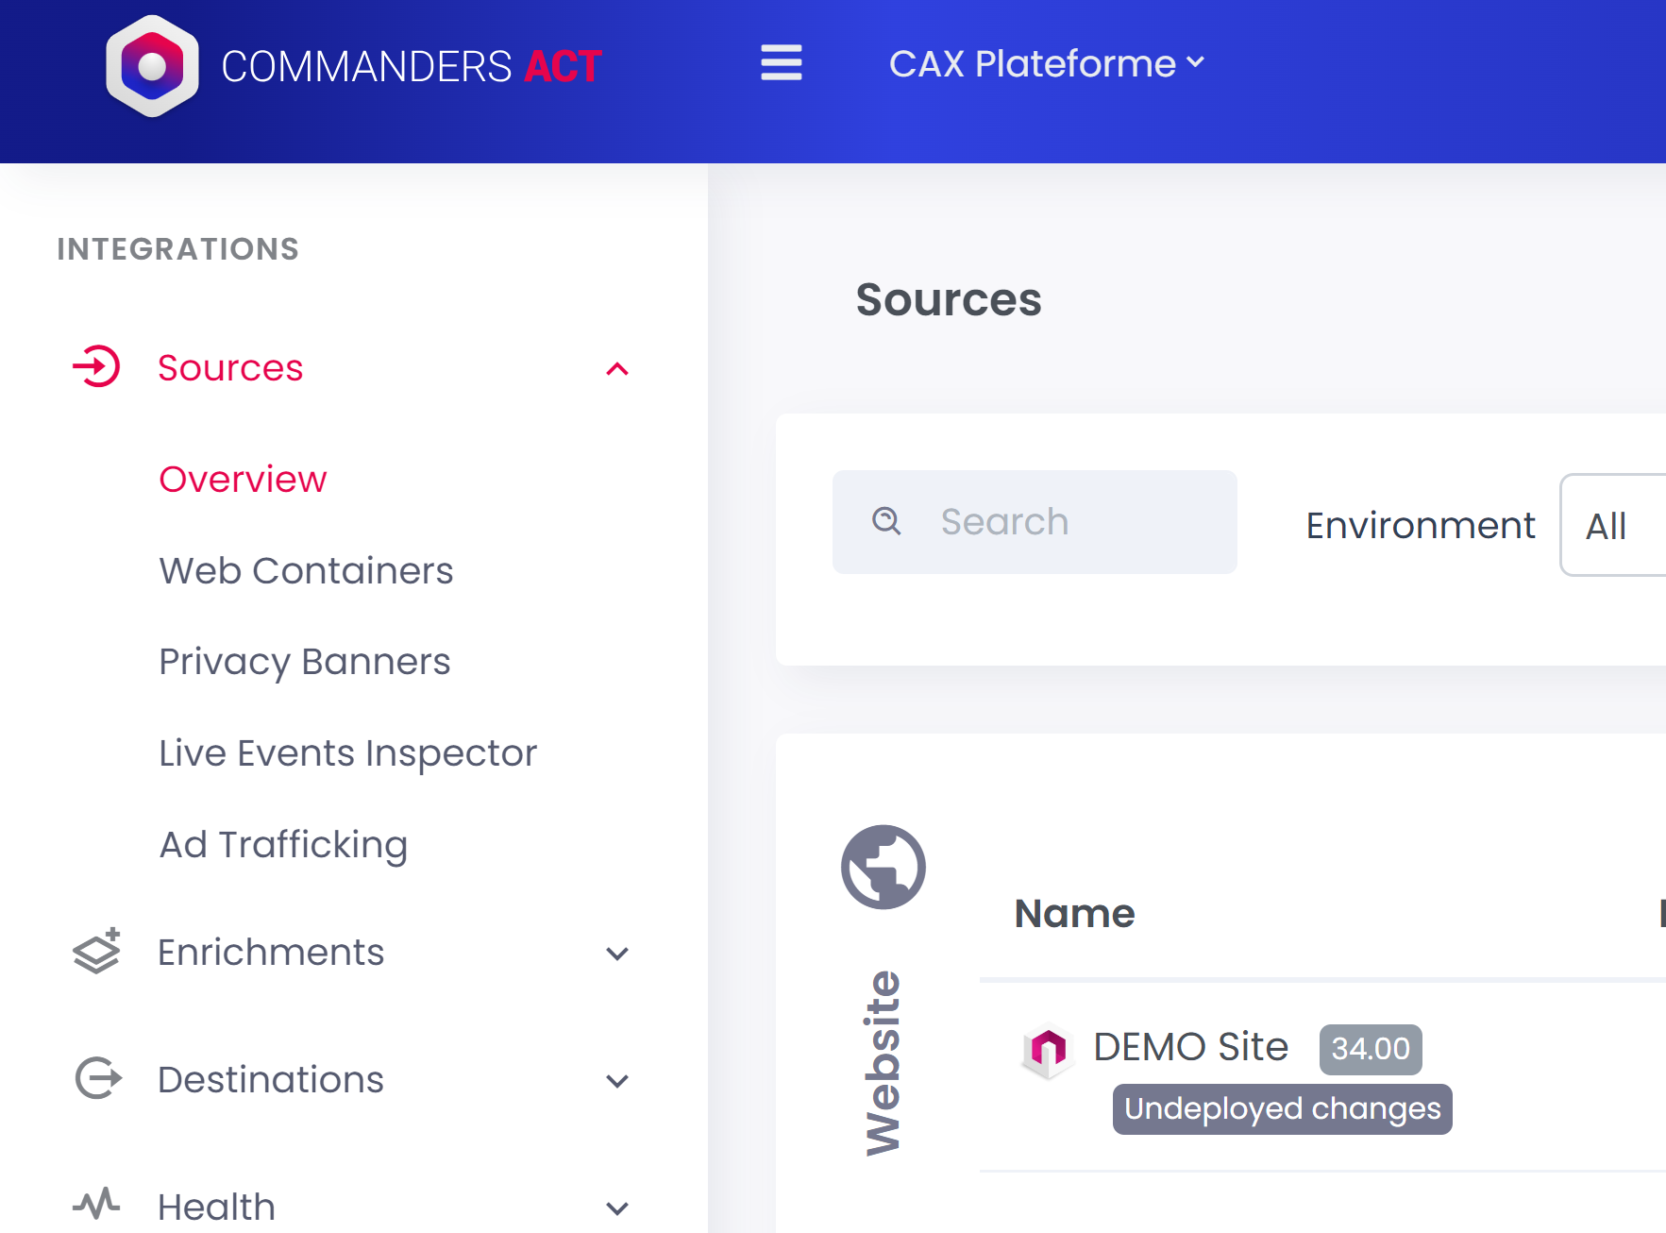
Task: Click the Website globe icon
Action: (883, 867)
